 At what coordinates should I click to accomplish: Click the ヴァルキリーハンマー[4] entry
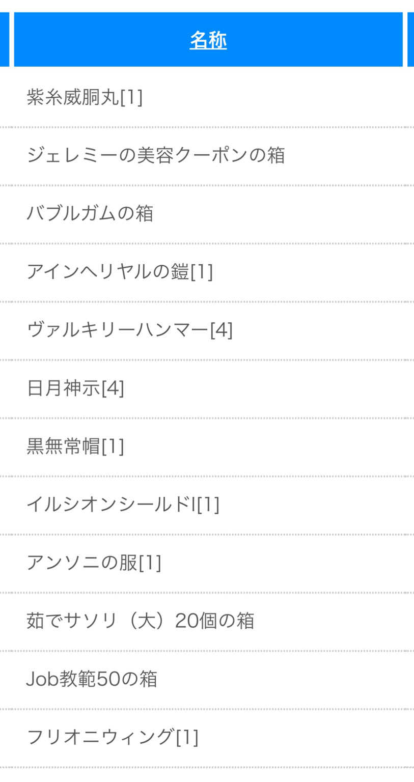click(x=129, y=330)
